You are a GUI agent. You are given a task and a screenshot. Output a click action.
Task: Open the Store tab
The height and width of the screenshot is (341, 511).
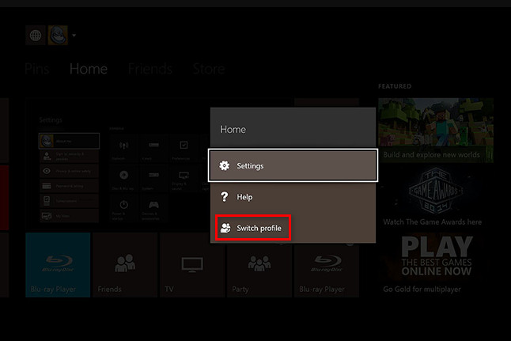point(209,69)
